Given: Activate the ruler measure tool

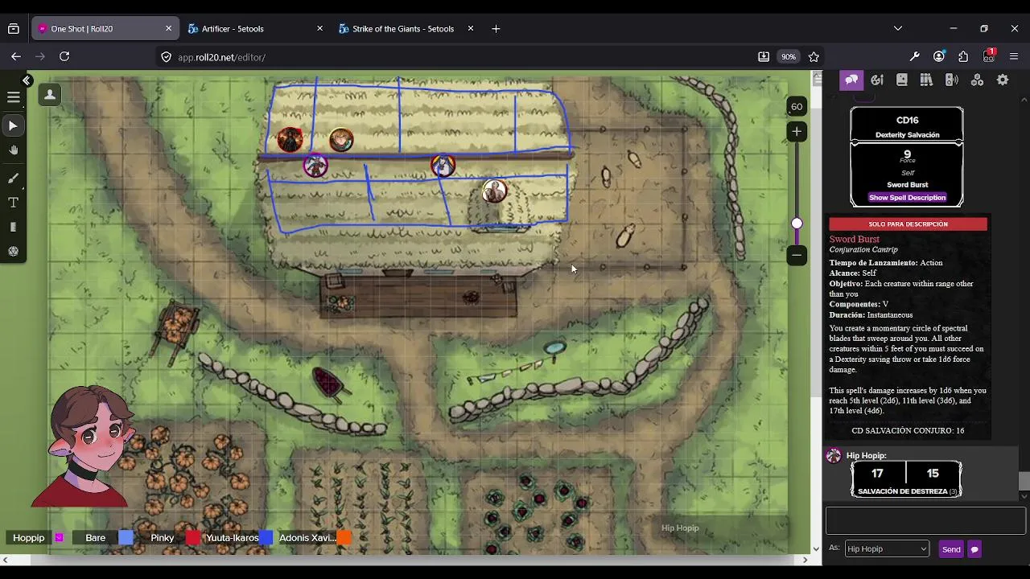Looking at the screenshot, I should pos(14,228).
